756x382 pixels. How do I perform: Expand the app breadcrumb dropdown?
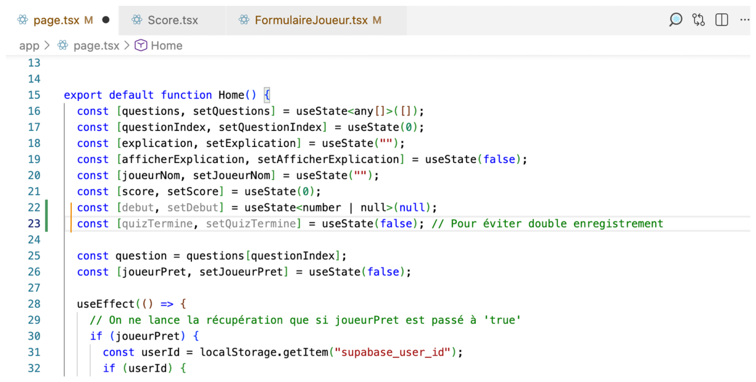tap(29, 45)
